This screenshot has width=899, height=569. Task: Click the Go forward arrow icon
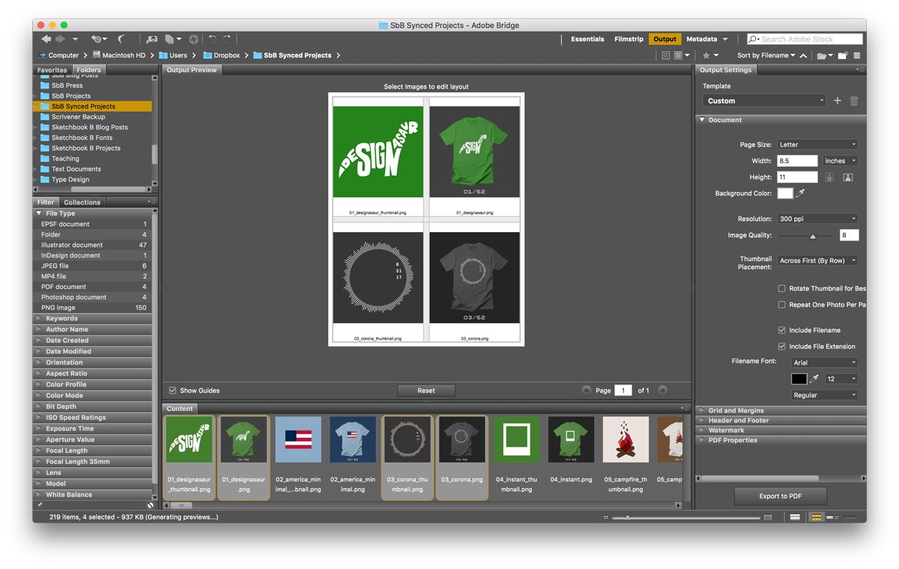click(61, 39)
